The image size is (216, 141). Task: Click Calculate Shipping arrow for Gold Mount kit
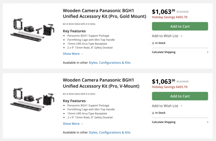(x=208, y=52)
